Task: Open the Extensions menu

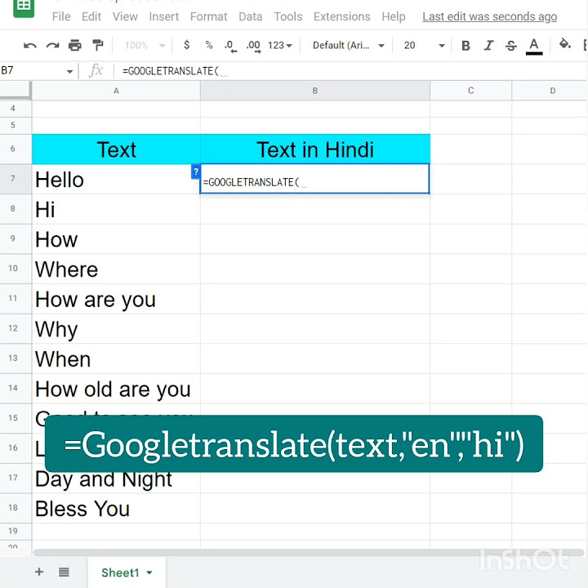Action: pyautogui.click(x=342, y=16)
